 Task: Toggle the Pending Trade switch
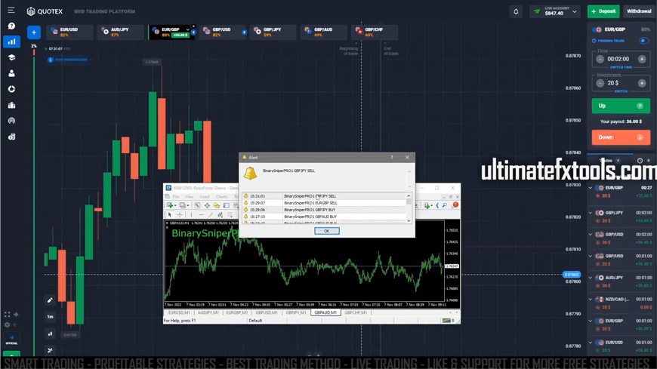click(x=644, y=41)
